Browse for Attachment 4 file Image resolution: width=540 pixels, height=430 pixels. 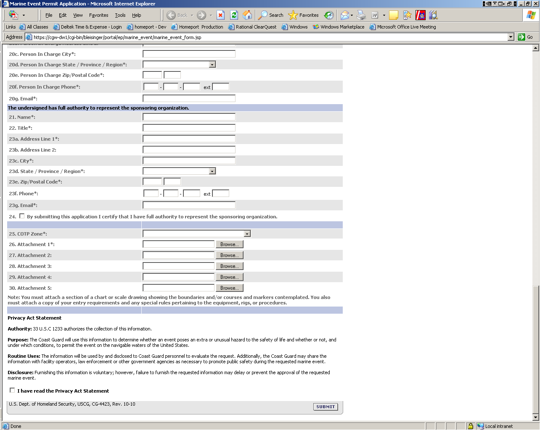tap(229, 277)
